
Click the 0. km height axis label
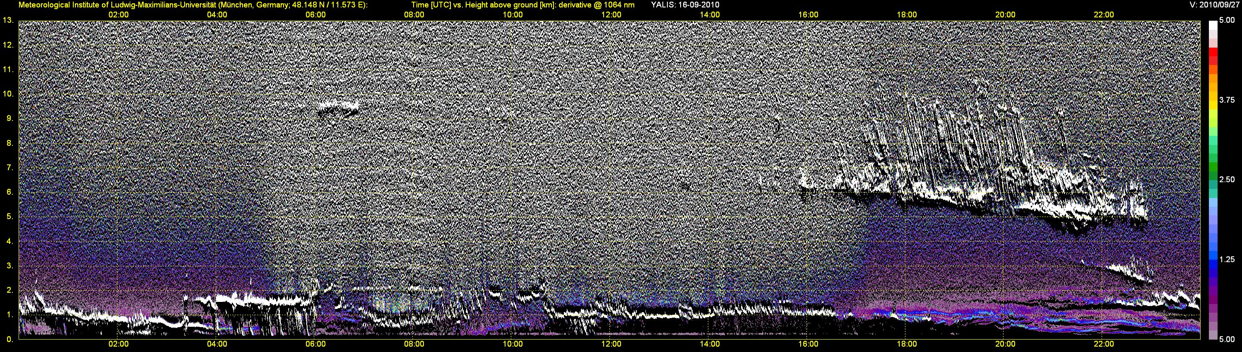(10, 339)
